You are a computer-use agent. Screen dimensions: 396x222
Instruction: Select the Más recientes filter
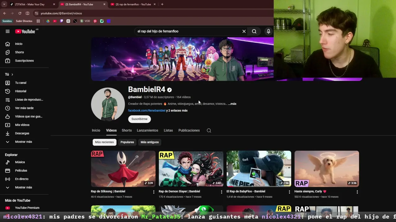105,142
